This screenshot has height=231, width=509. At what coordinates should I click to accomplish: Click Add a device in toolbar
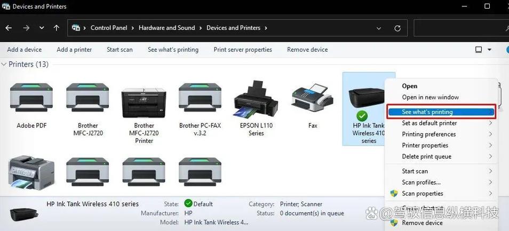pyautogui.click(x=25, y=50)
